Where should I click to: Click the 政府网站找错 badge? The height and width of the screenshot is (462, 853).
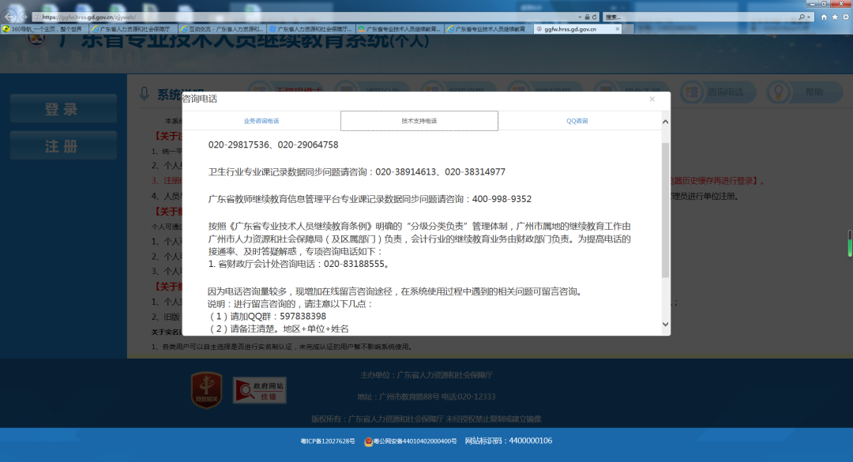tap(260, 390)
